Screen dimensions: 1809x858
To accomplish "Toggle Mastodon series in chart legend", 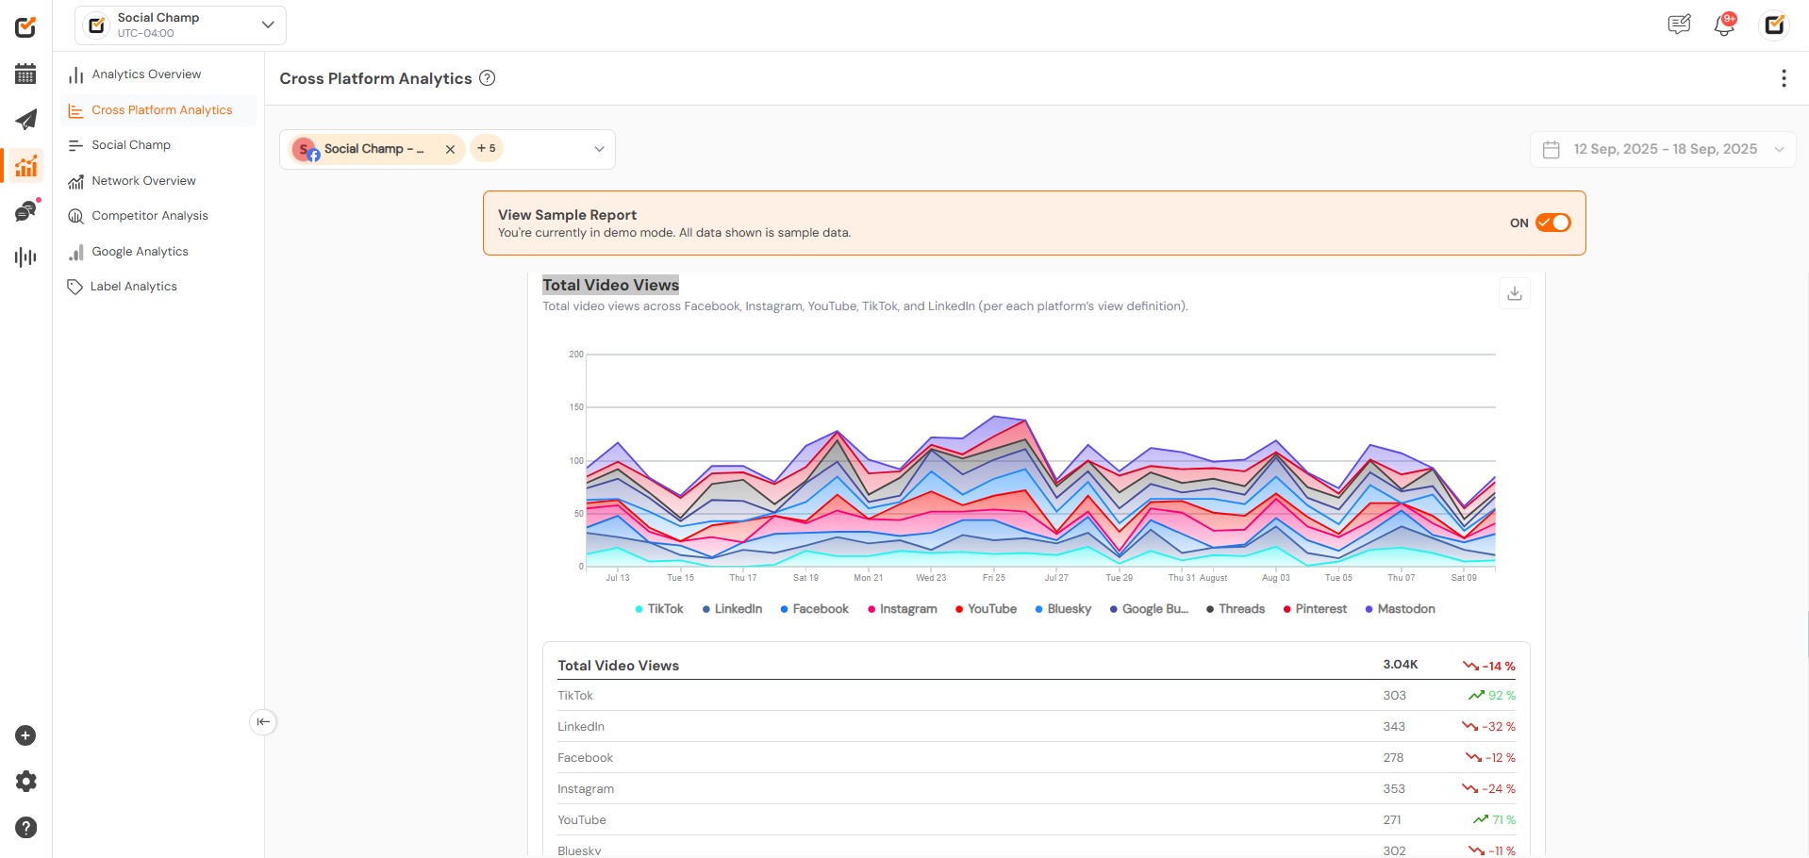I will coord(1400,609).
